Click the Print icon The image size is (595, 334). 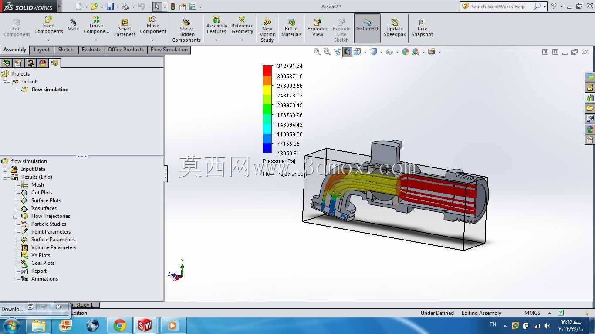[125, 7]
